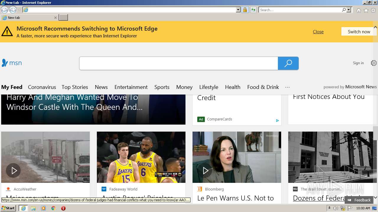
Task: Click the Close link in Edge banner
Action: (x=318, y=32)
